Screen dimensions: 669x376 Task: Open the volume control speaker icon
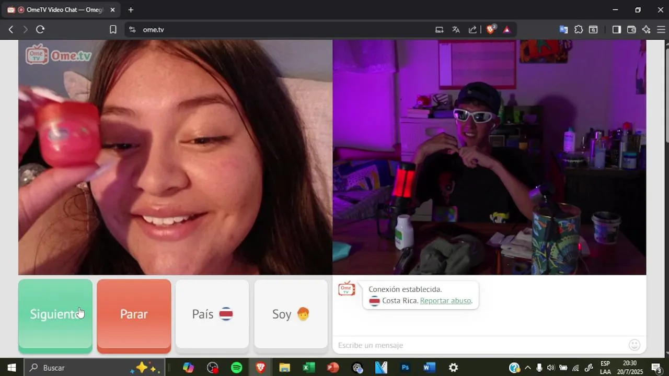[x=551, y=368]
